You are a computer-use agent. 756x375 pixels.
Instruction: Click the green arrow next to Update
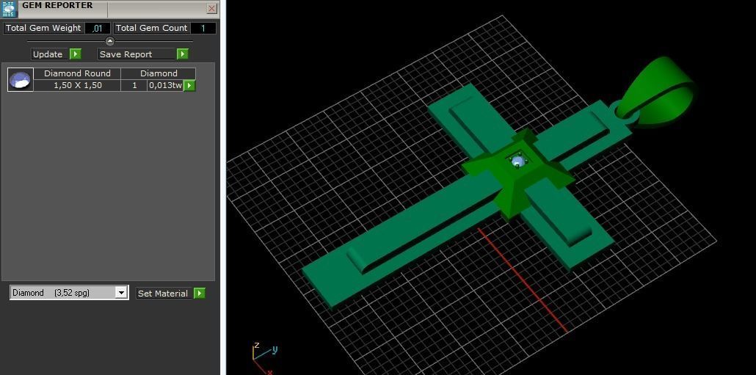[x=76, y=54]
